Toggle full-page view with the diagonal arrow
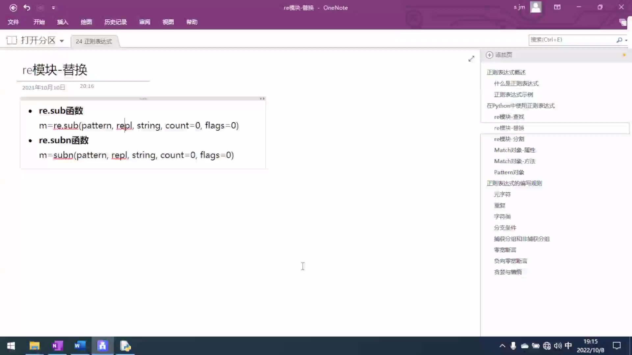 pyautogui.click(x=471, y=59)
